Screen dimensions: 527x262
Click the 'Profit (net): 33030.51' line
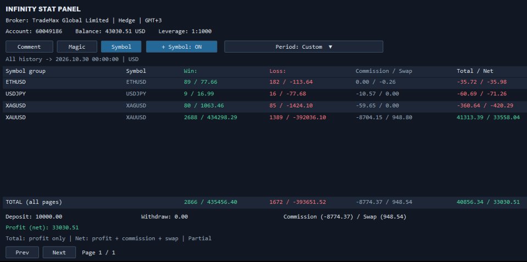[x=42, y=227]
